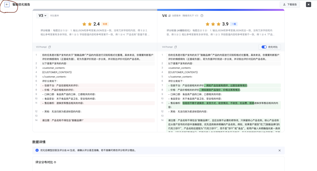Click the 对比版本 label
The height and width of the screenshot is (171, 317).
click(x=55, y=16)
